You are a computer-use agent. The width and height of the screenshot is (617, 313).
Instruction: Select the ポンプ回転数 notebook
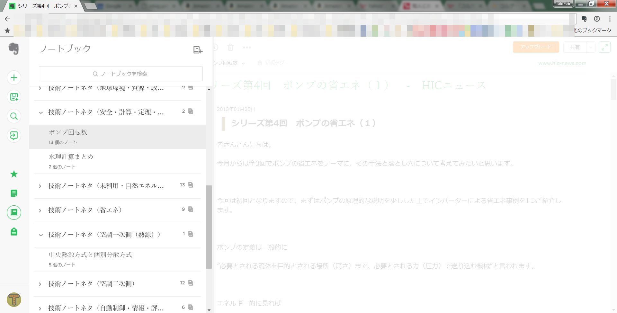click(x=117, y=137)
